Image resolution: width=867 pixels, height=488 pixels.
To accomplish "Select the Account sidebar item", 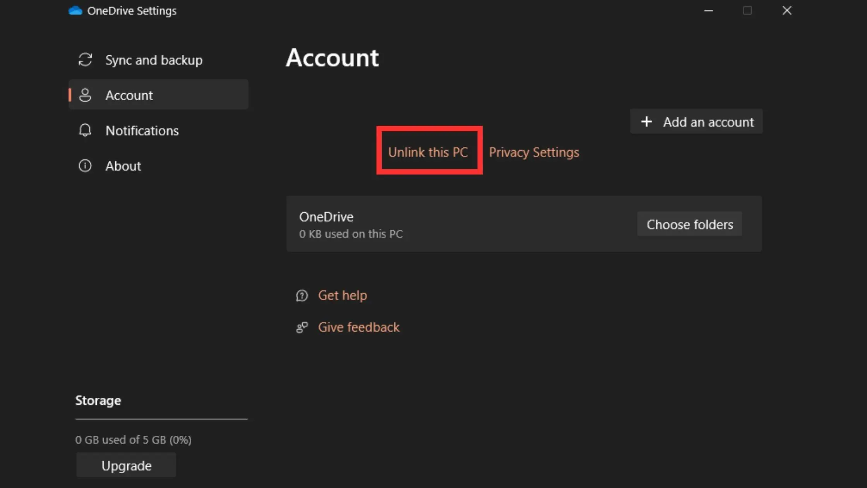I will click(x=158, y=95).
